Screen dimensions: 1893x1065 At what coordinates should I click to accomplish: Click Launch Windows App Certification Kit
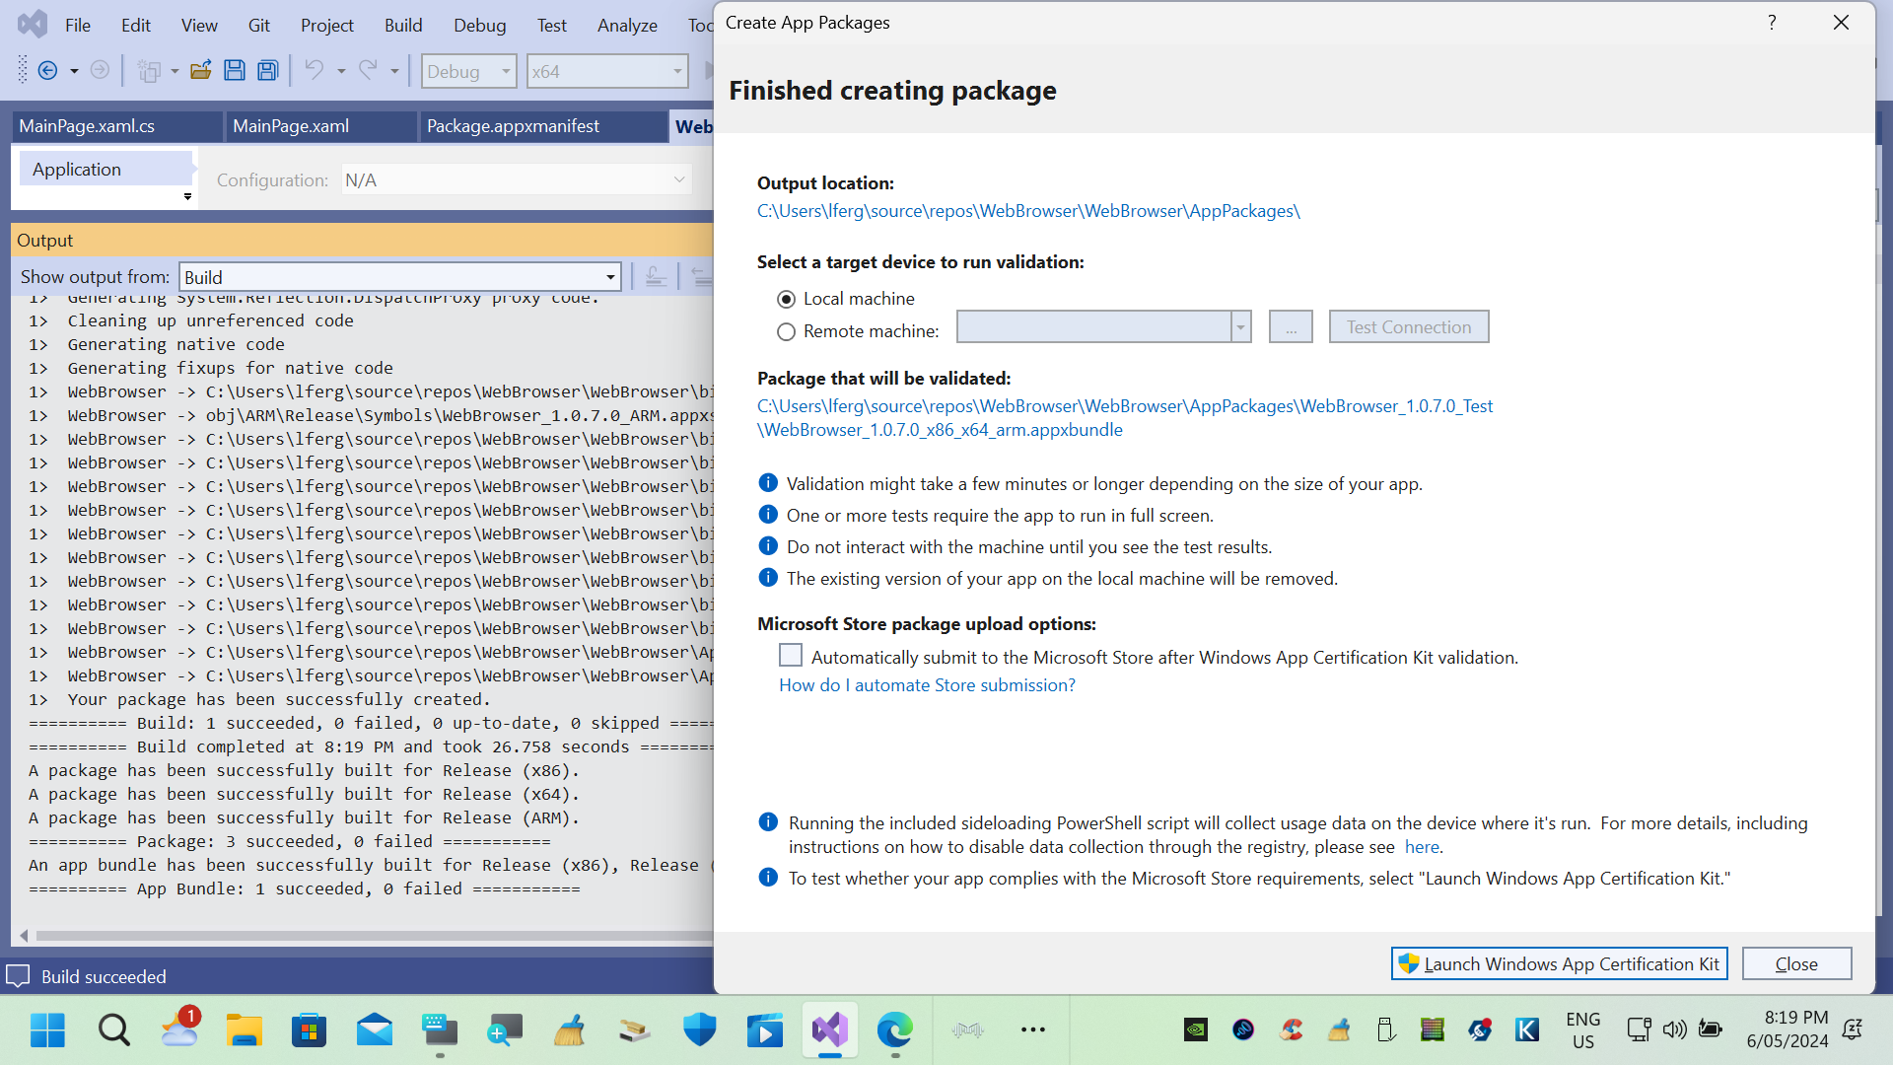1558,963
